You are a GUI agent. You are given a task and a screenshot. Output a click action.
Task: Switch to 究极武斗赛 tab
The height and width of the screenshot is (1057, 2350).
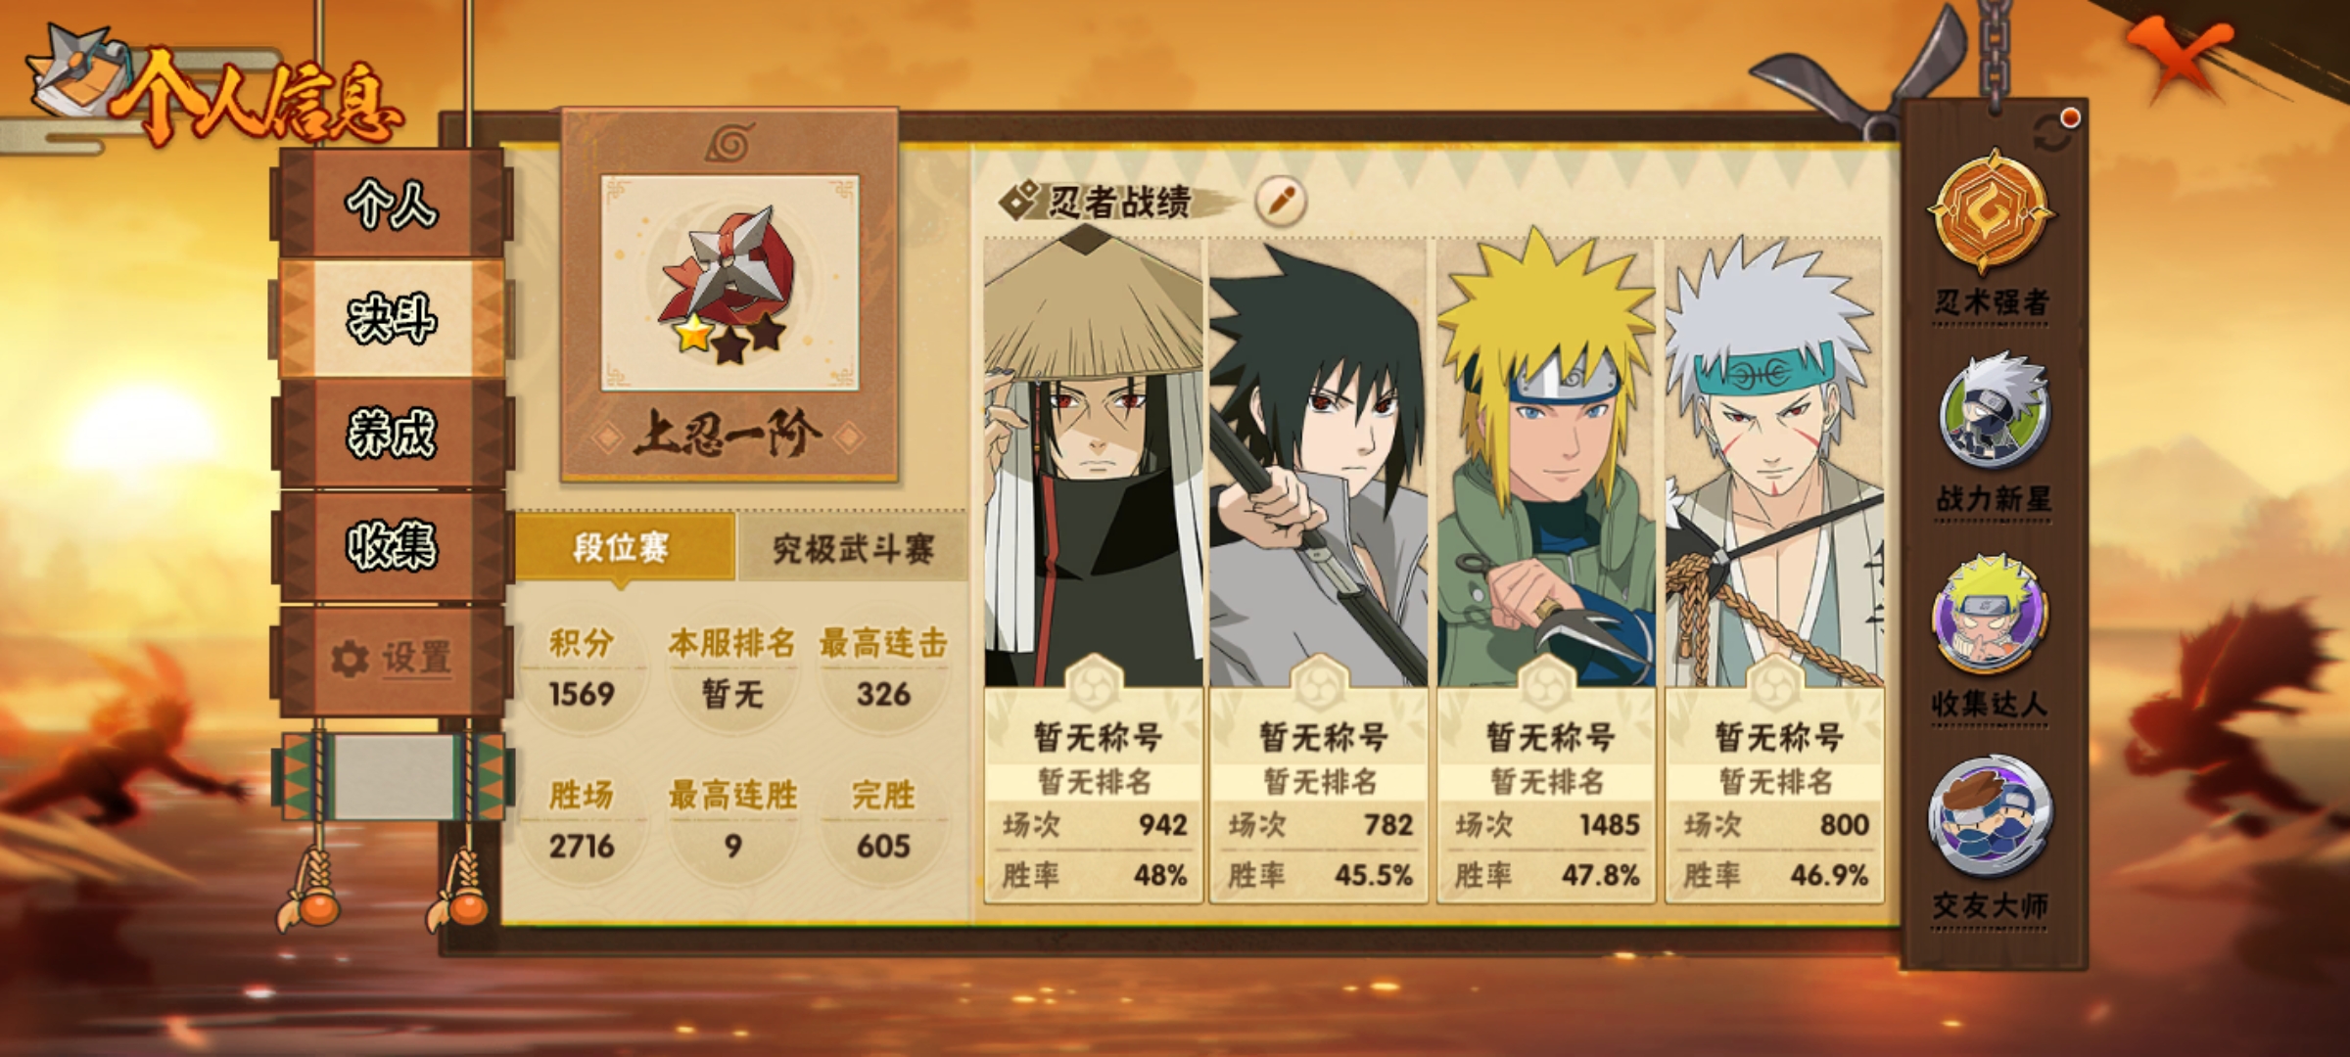click(x=852, y=548)
